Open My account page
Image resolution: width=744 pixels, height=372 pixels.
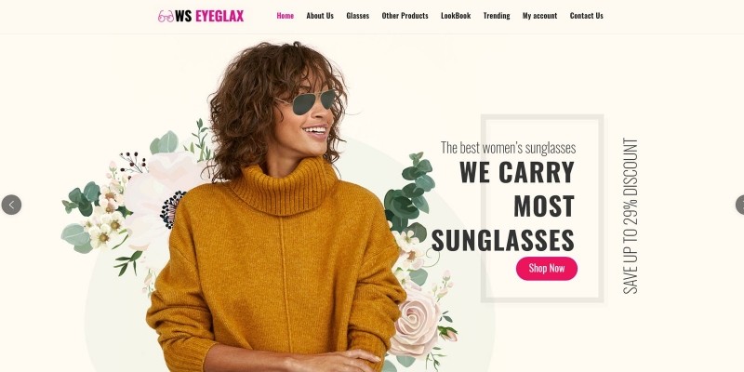(x=540, y=16)
